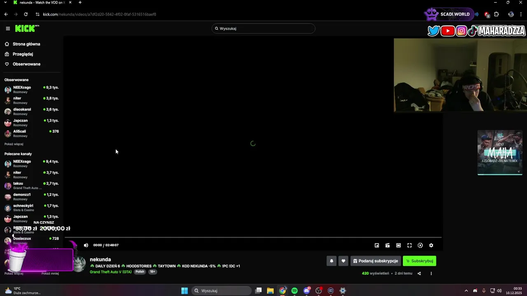Viewport: 527px width, 296px height.
Task: Click the KICK logo
Action: point(27,28)
